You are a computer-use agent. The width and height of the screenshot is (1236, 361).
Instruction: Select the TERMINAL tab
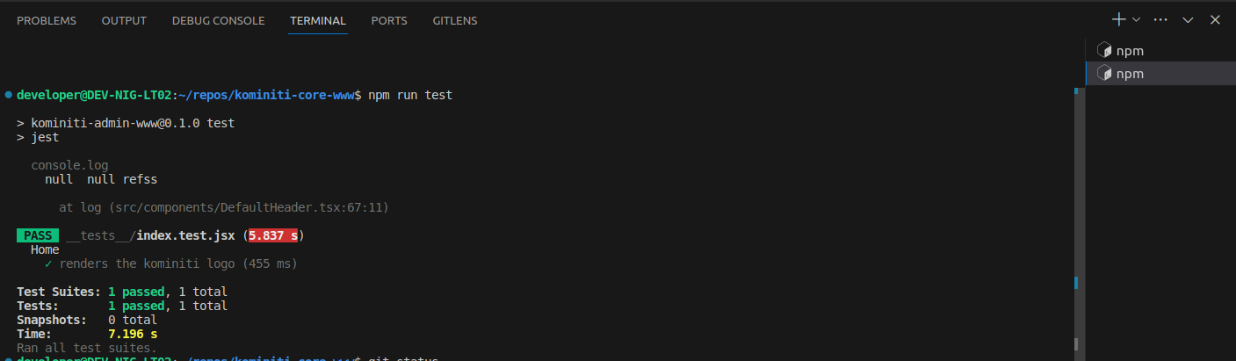tap(318, 20)
